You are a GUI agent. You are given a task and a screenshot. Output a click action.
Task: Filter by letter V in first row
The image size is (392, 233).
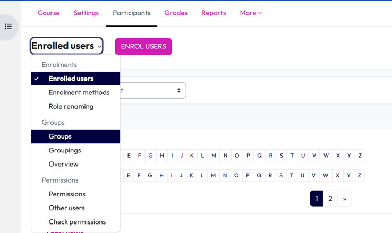(x=314, y=156)
